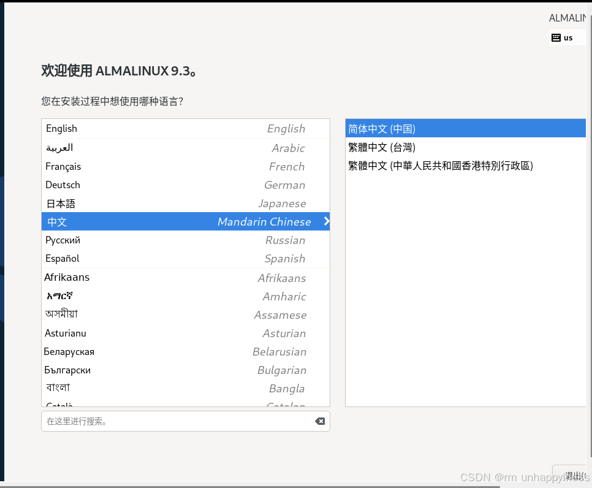
Task: Select English language row
Action: point(185,129)
